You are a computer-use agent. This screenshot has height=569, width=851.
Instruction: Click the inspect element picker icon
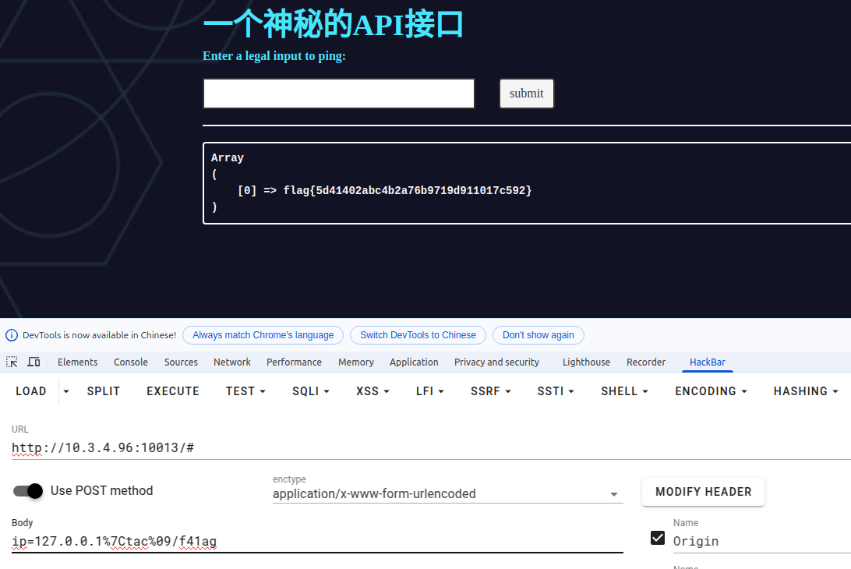pyautogui.click(x=12, y=362)
